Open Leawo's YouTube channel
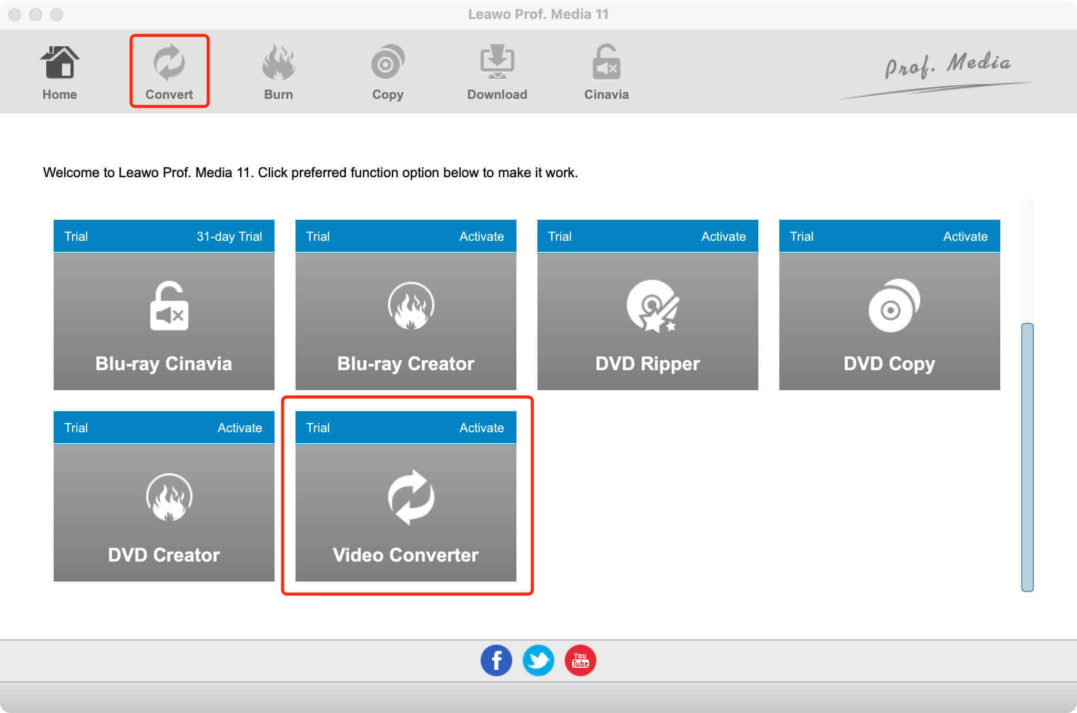The width and height of the screenshot is (1077, 713). pos(580,660)
